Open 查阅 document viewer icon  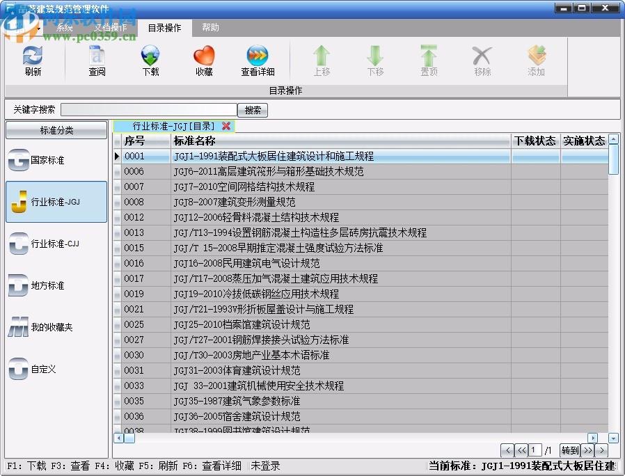(97, 60)
